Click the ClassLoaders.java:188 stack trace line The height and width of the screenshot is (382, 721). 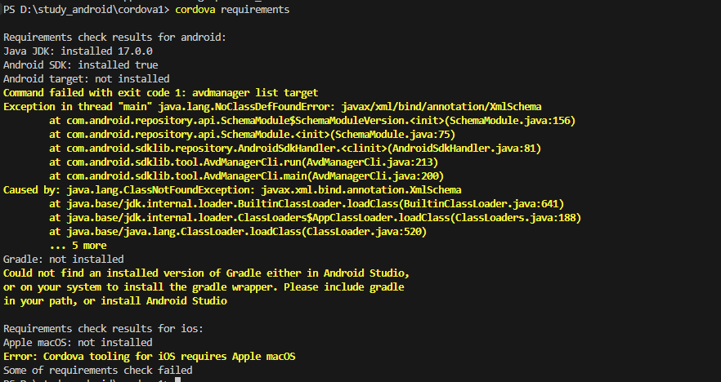[x=315, y=218]
